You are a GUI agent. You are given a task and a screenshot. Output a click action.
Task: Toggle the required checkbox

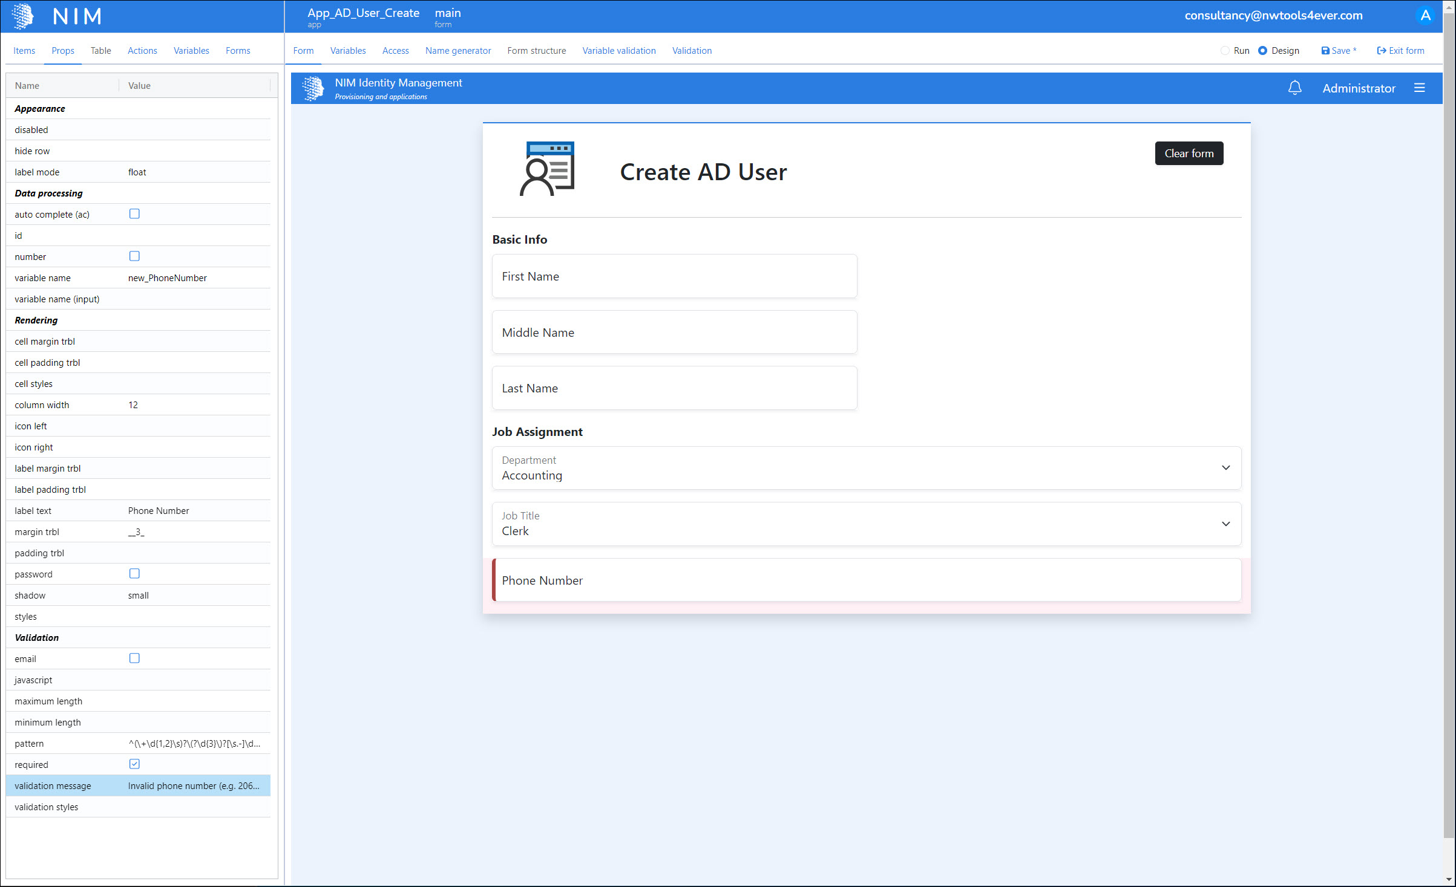point(134,764)
